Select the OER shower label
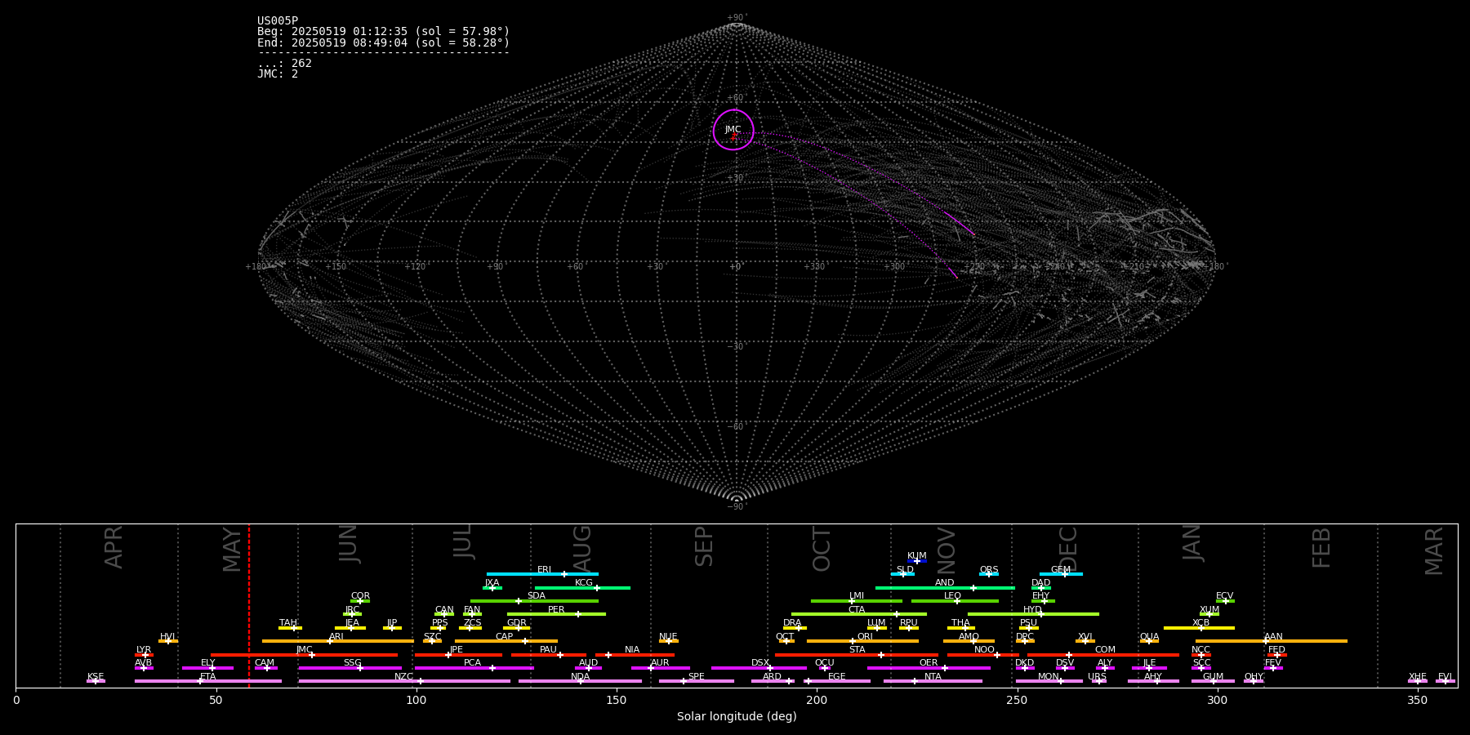This screenshot has height=735, width=1470. 929,663
